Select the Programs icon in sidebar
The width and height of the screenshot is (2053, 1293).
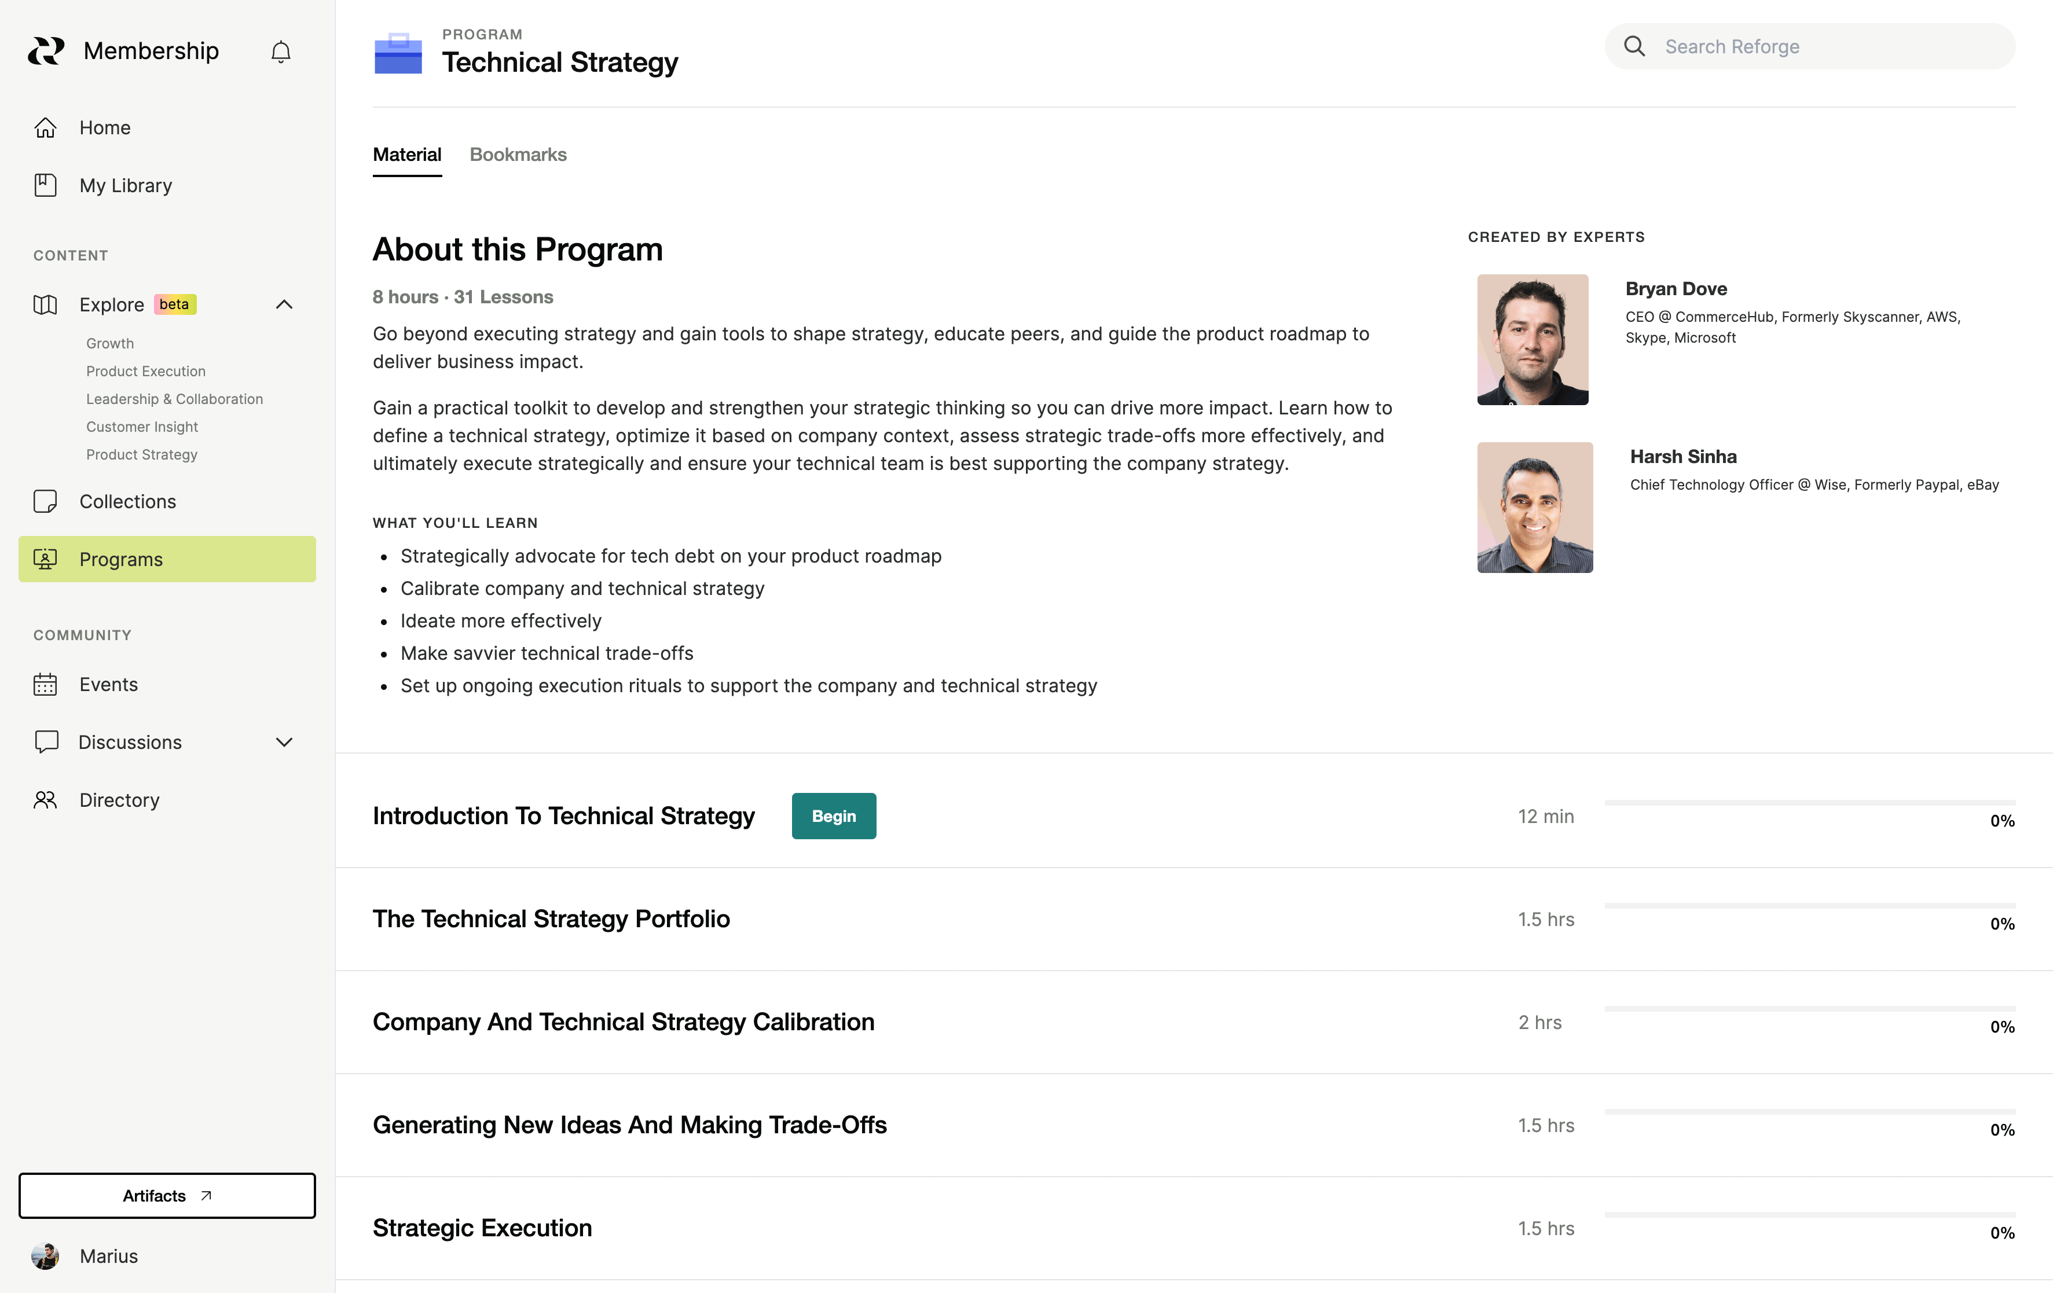point(45,559)
